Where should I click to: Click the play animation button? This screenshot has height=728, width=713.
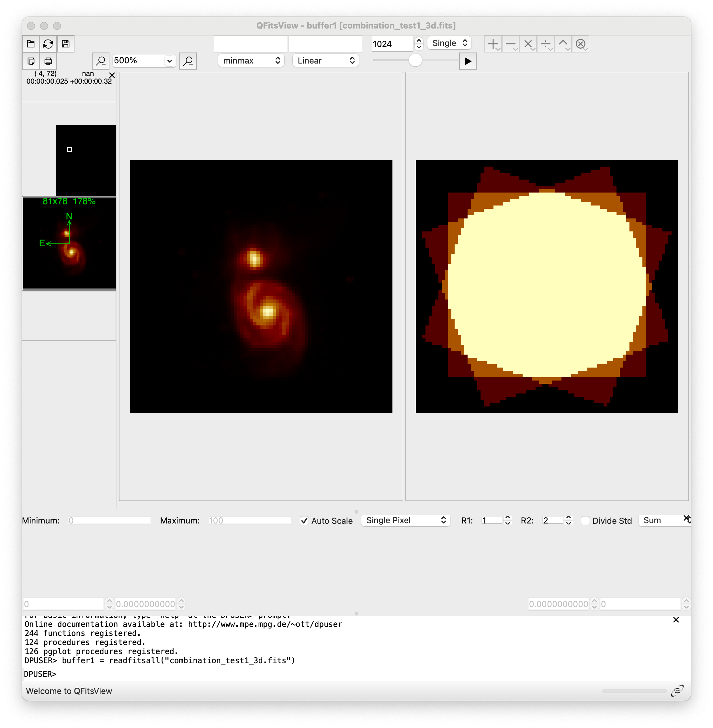click(x=468, y=61)
